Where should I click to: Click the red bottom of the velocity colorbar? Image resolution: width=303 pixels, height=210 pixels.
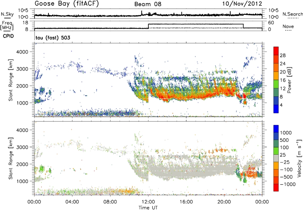pos(276,188)
